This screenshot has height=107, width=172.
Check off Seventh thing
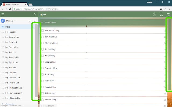click(42, 68)
